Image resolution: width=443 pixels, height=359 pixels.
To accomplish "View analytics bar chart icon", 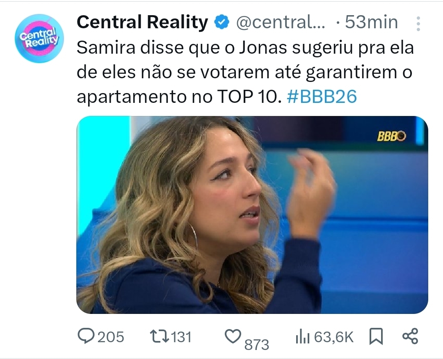I will [x=303, y=337].
